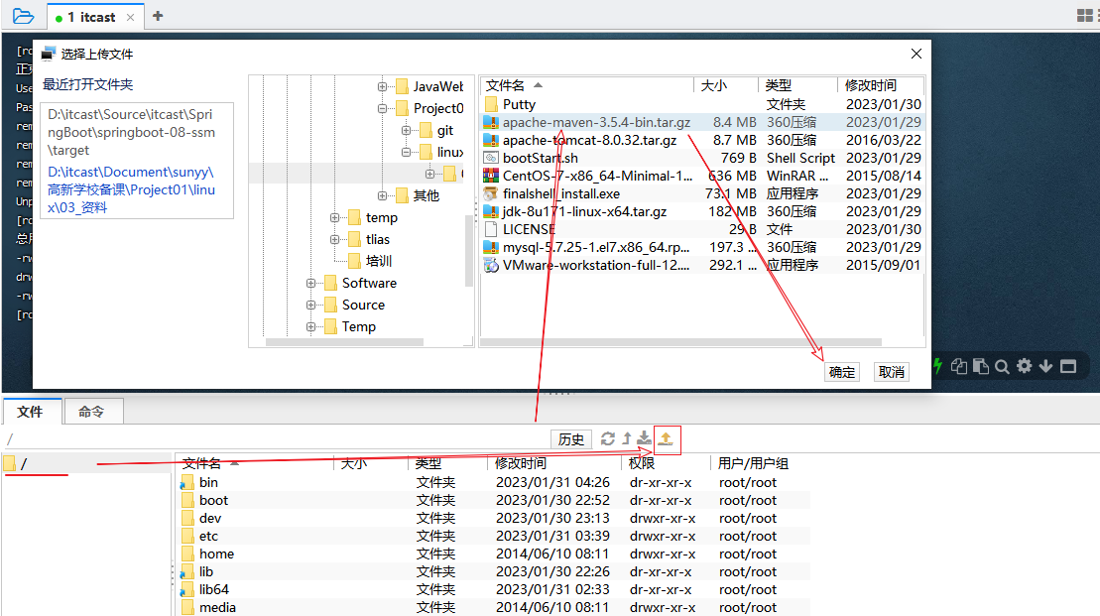
Task: Collapse the Project0 folder node
Action: (x=383, y=109)
